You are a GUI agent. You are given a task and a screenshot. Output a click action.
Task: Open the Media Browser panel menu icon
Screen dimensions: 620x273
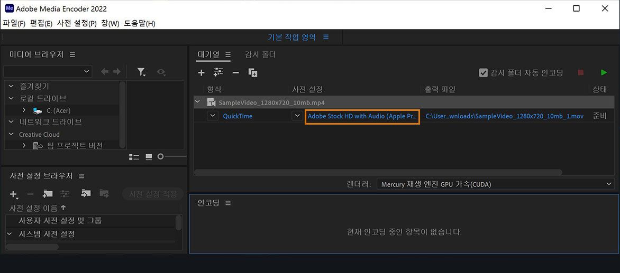tap(72, 54)
